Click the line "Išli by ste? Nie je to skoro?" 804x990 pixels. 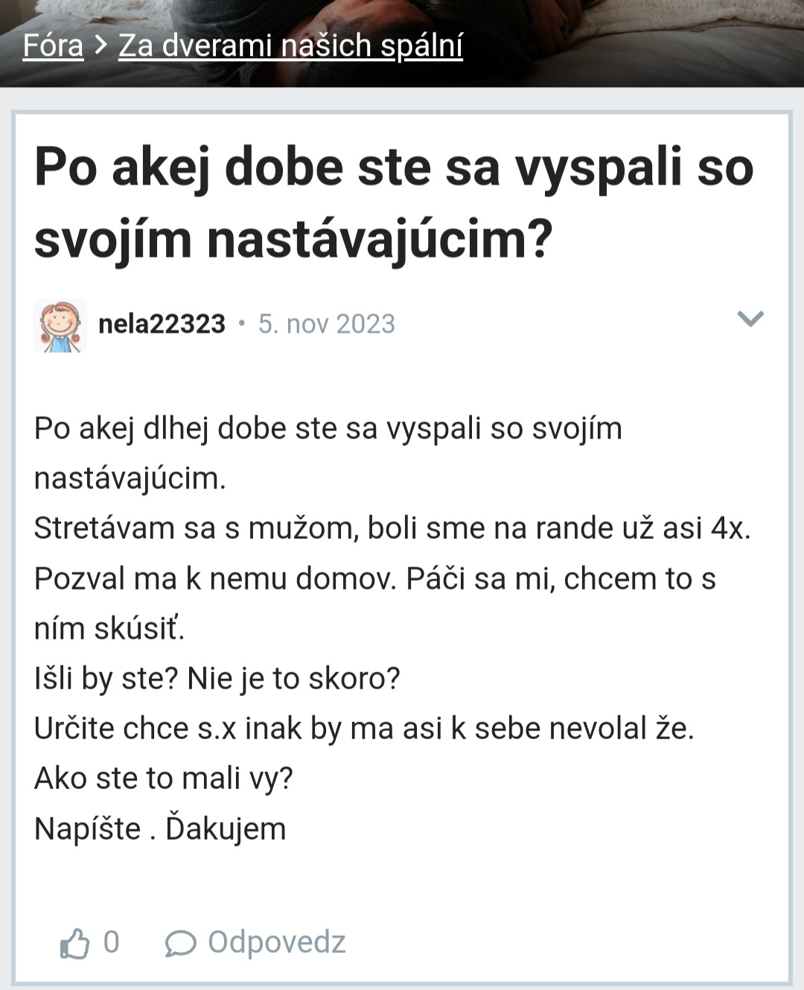217,679
